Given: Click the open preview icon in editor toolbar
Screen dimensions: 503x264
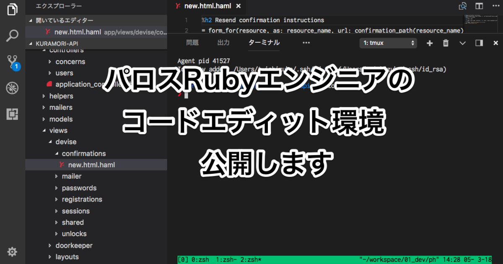Looking at the screenshot, I should point(463,6).
